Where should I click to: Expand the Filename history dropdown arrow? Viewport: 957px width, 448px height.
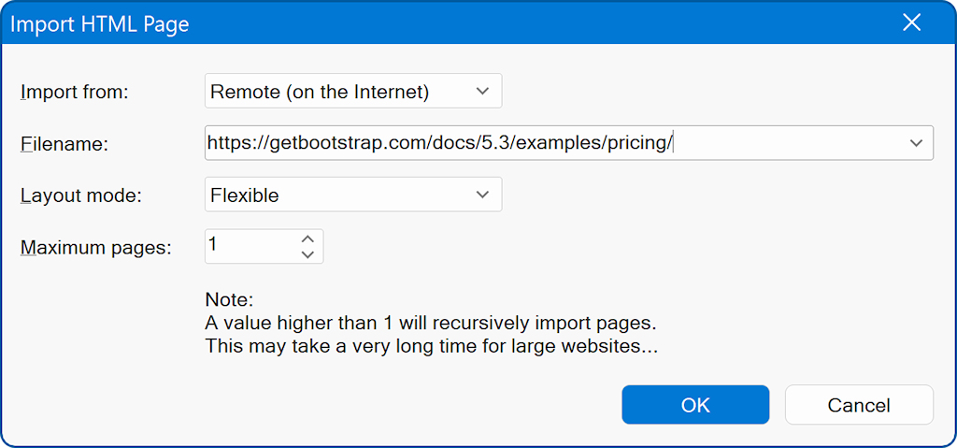pyautogui.click(x=916, y=143)
